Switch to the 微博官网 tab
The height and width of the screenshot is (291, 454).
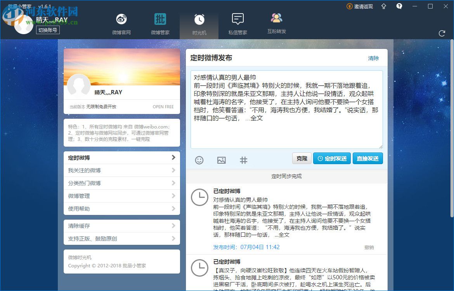[121, 23]
